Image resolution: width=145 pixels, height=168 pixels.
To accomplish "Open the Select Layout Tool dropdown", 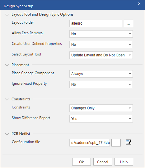I will click(101, 55).
